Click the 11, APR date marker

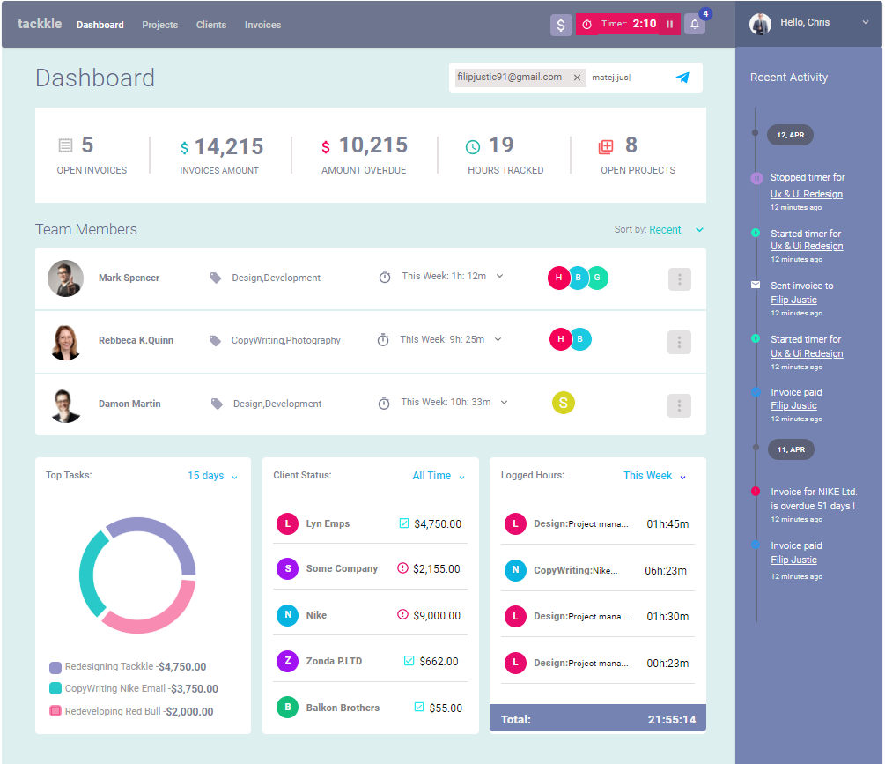pos(791,449)
